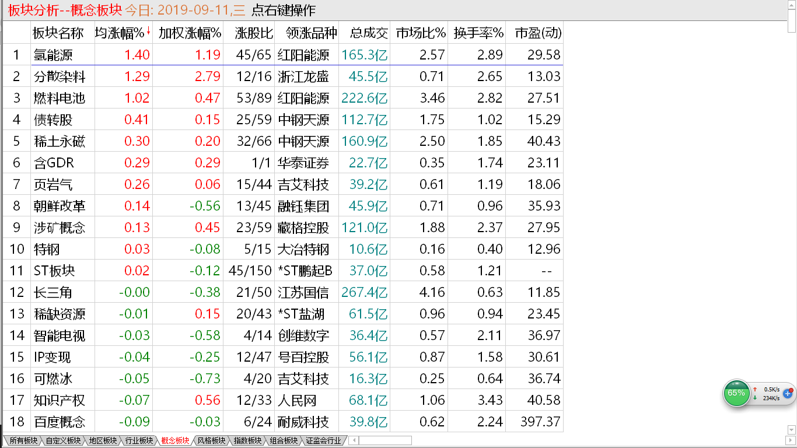Select the 朝鲜改革 sector name
Image resolution: width=797 pixels, height=448 pixels.
point(59,206)
